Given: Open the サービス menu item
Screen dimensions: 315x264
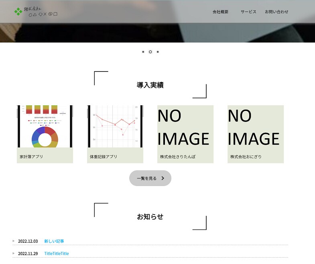Looking at the screenshot, I should [248, 12].
